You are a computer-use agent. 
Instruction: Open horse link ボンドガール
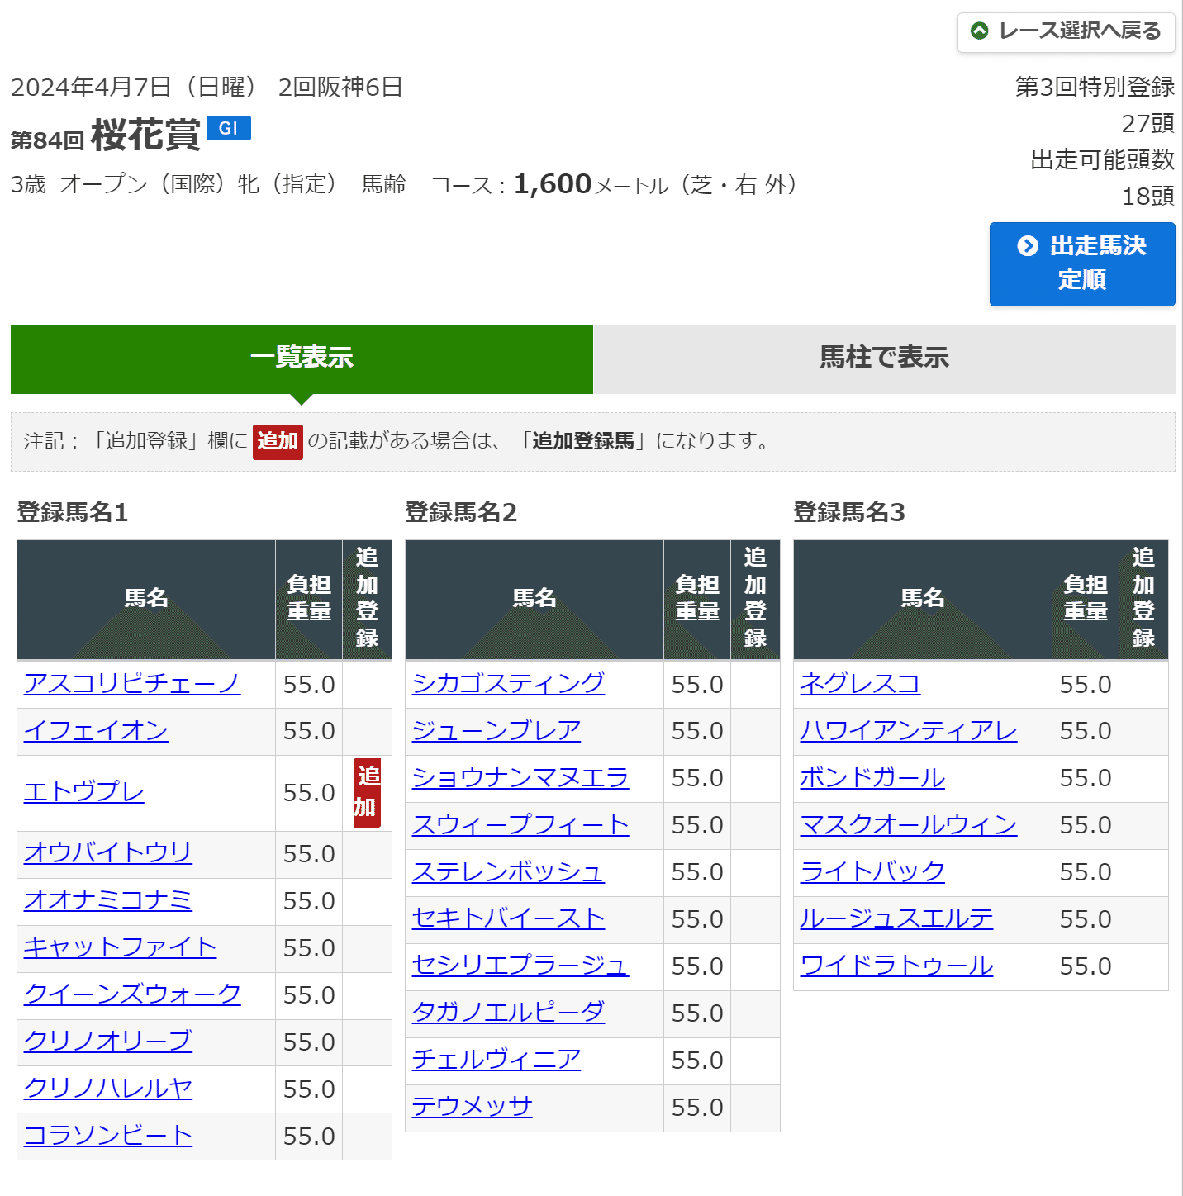tap(872, 778)
